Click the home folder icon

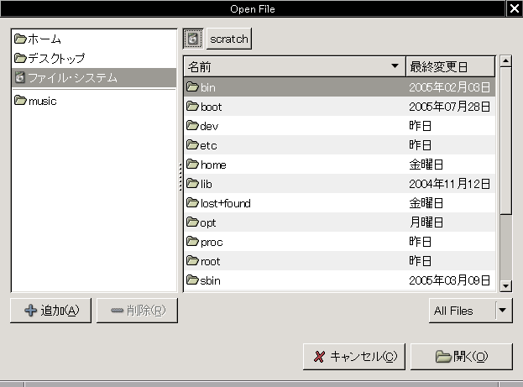(192, 165)
